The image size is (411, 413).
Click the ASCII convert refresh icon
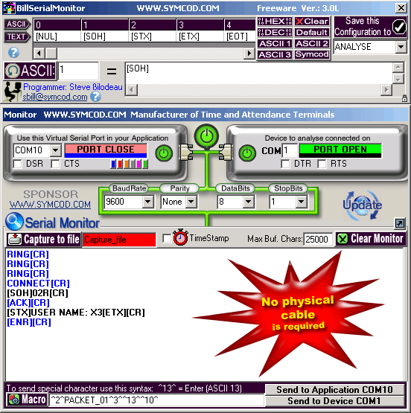tap(13, 71)
